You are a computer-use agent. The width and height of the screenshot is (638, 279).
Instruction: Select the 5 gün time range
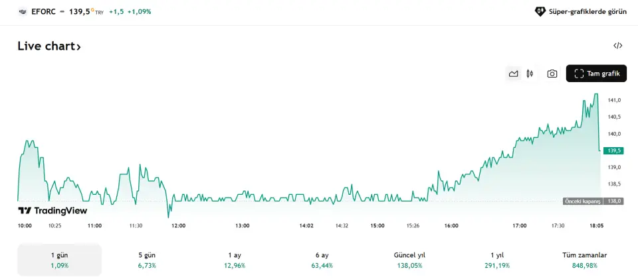coord(147,260)
